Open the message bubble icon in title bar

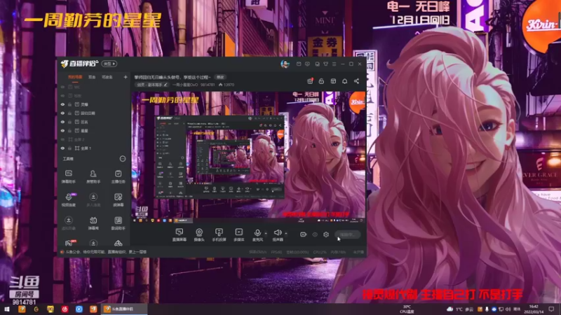307,64
